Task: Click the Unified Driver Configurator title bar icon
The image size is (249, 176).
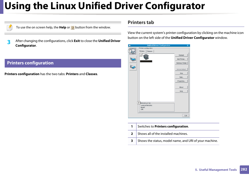Action: coord(130,45)
